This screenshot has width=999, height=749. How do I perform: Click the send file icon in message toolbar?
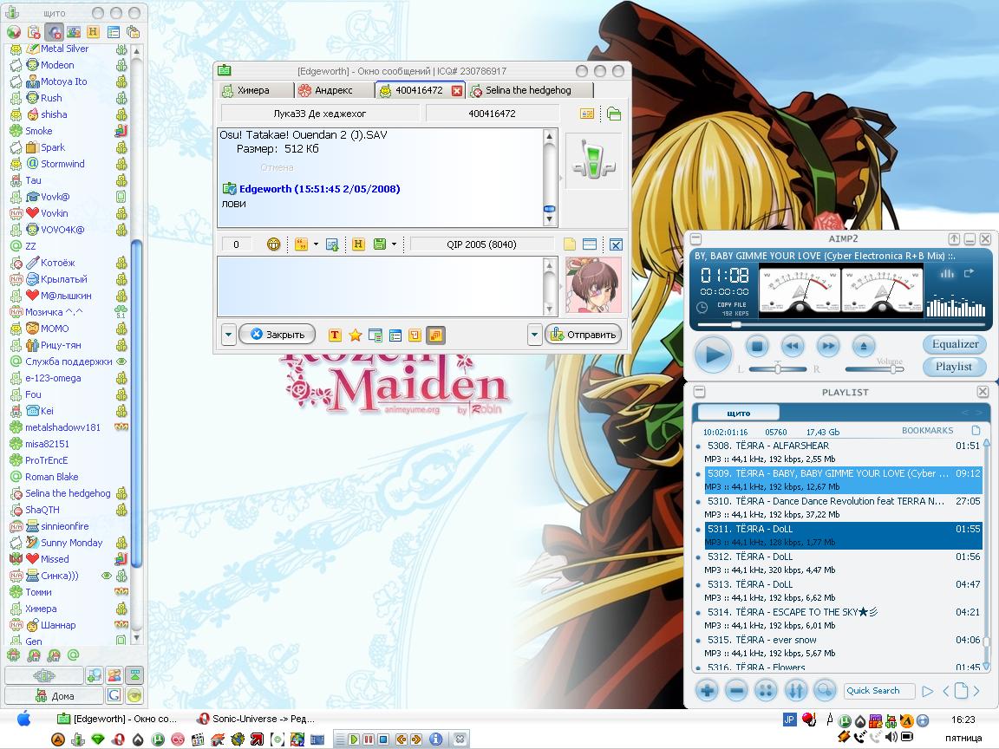pyautogui.click(x=331, y=244)
